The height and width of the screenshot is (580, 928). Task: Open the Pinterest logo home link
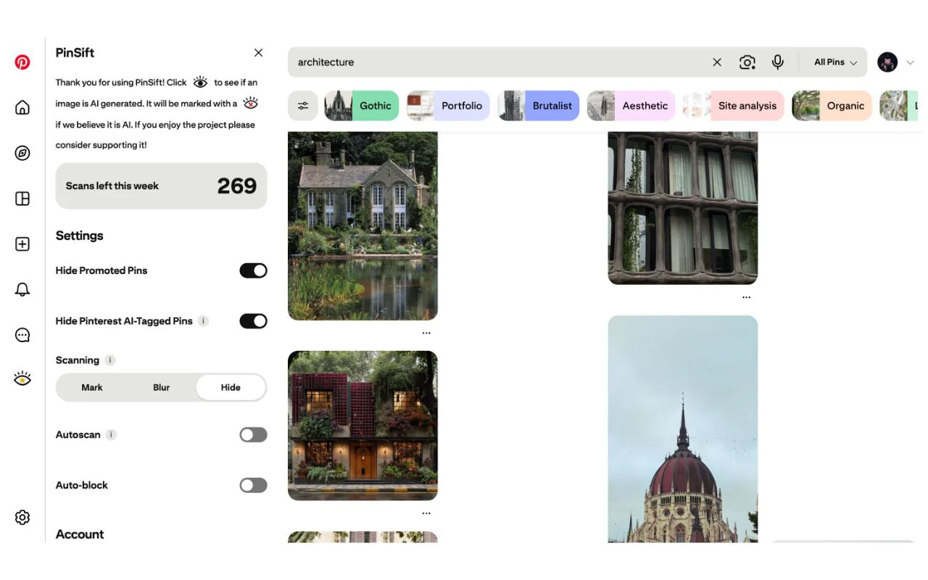[22, 62]
